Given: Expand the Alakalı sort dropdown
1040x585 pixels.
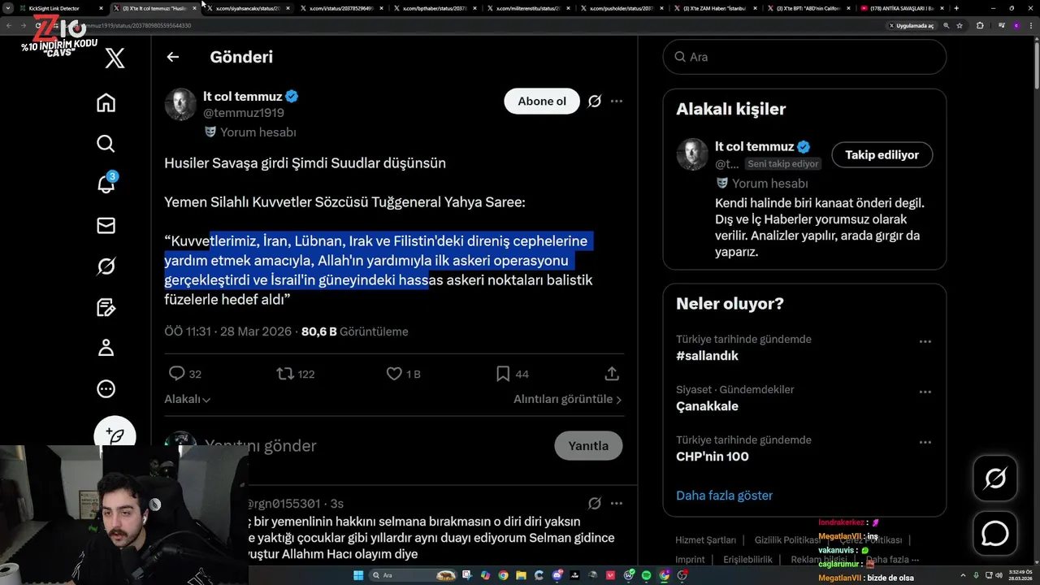Looking at the screenshot, I should coord(188,399).
